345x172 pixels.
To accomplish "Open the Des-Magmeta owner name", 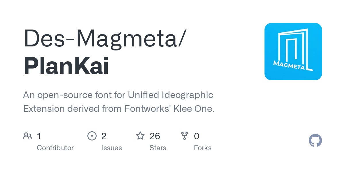I will (x=105, y=39).
